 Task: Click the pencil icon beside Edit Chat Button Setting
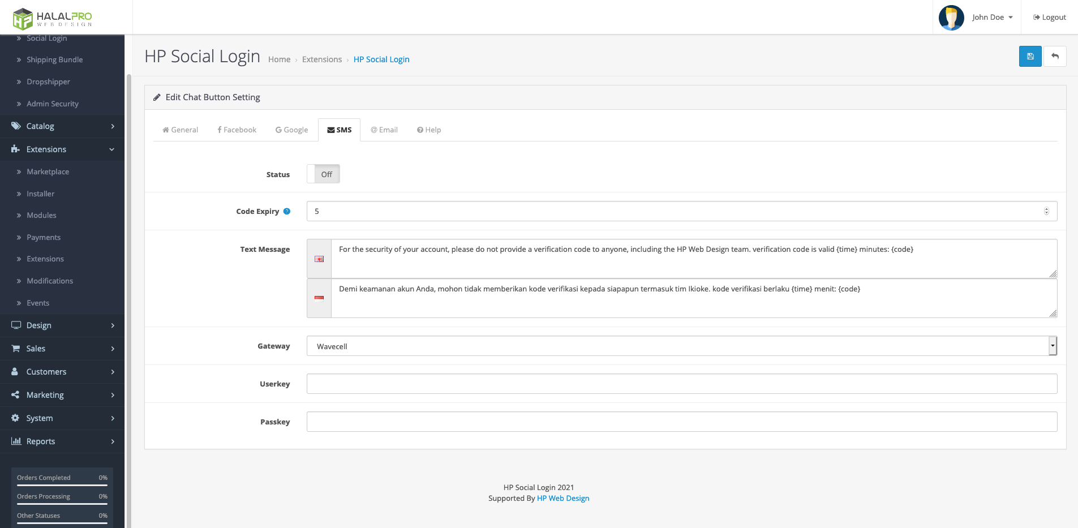tap(157, 97)
